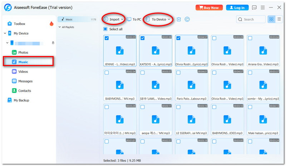
Task: Check the SB19 LAWL Video checkbox
Action: (142, 72)
